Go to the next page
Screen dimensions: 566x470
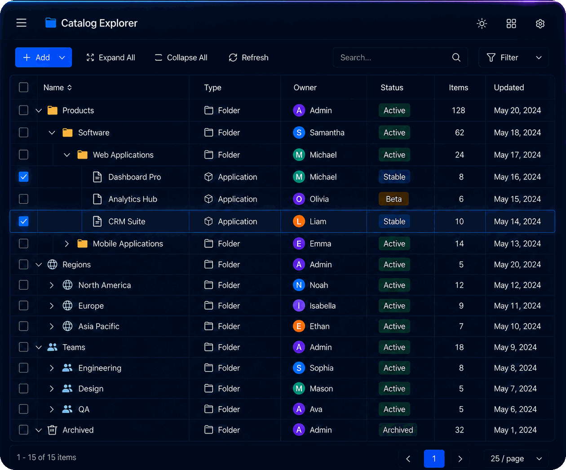pos(460,459)
